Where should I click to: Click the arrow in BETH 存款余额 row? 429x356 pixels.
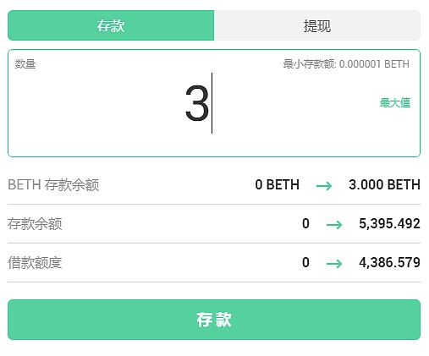[x=324, y=185]
